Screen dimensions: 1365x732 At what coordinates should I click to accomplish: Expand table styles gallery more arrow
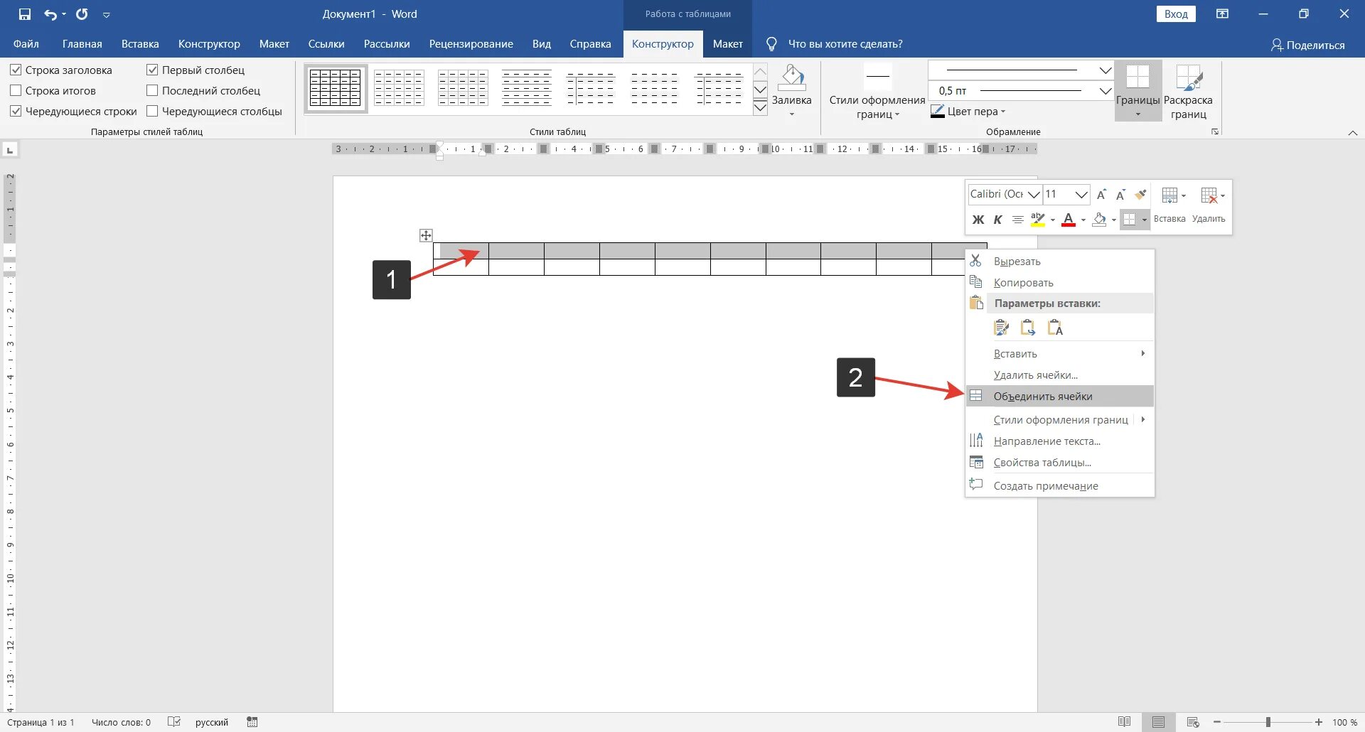760,107
